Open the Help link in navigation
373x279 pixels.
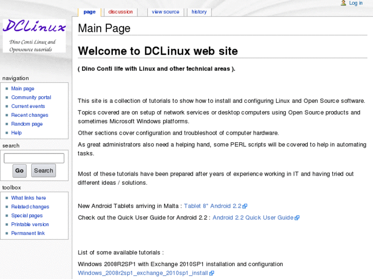pos(16,133)
